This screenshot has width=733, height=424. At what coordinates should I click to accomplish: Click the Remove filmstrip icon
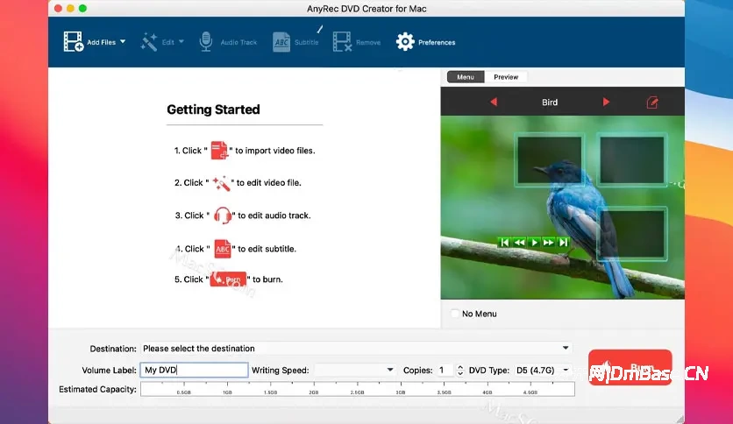pyautogui.click(x=342, y=41)
